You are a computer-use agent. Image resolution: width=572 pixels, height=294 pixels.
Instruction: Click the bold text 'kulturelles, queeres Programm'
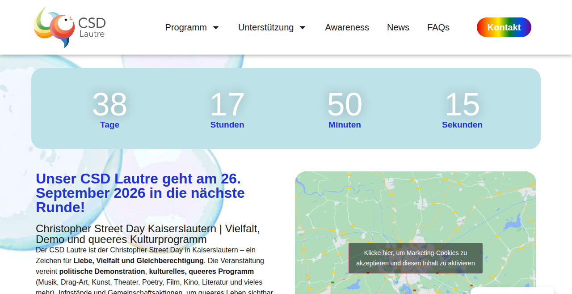[202, 271]
